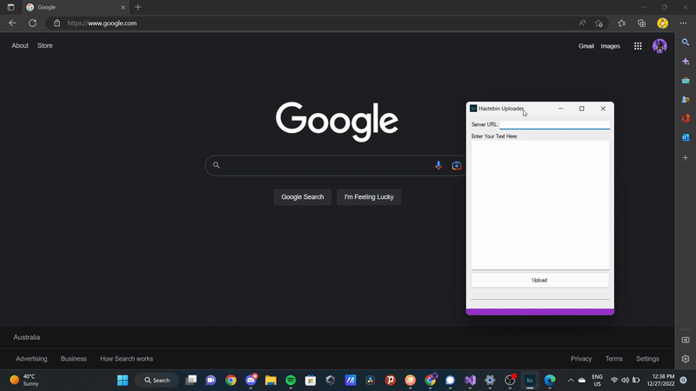This screenshot has height=391, width=696.
Task: Open the Google apps grid icon
Action: pos(638,46)
